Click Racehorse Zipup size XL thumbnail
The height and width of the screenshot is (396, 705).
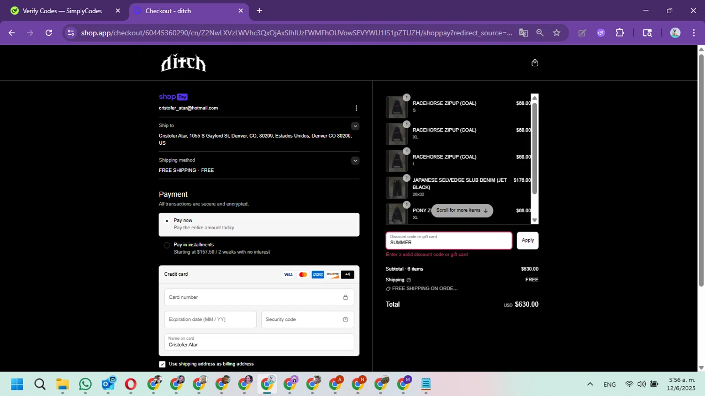(x=397, y=134)
